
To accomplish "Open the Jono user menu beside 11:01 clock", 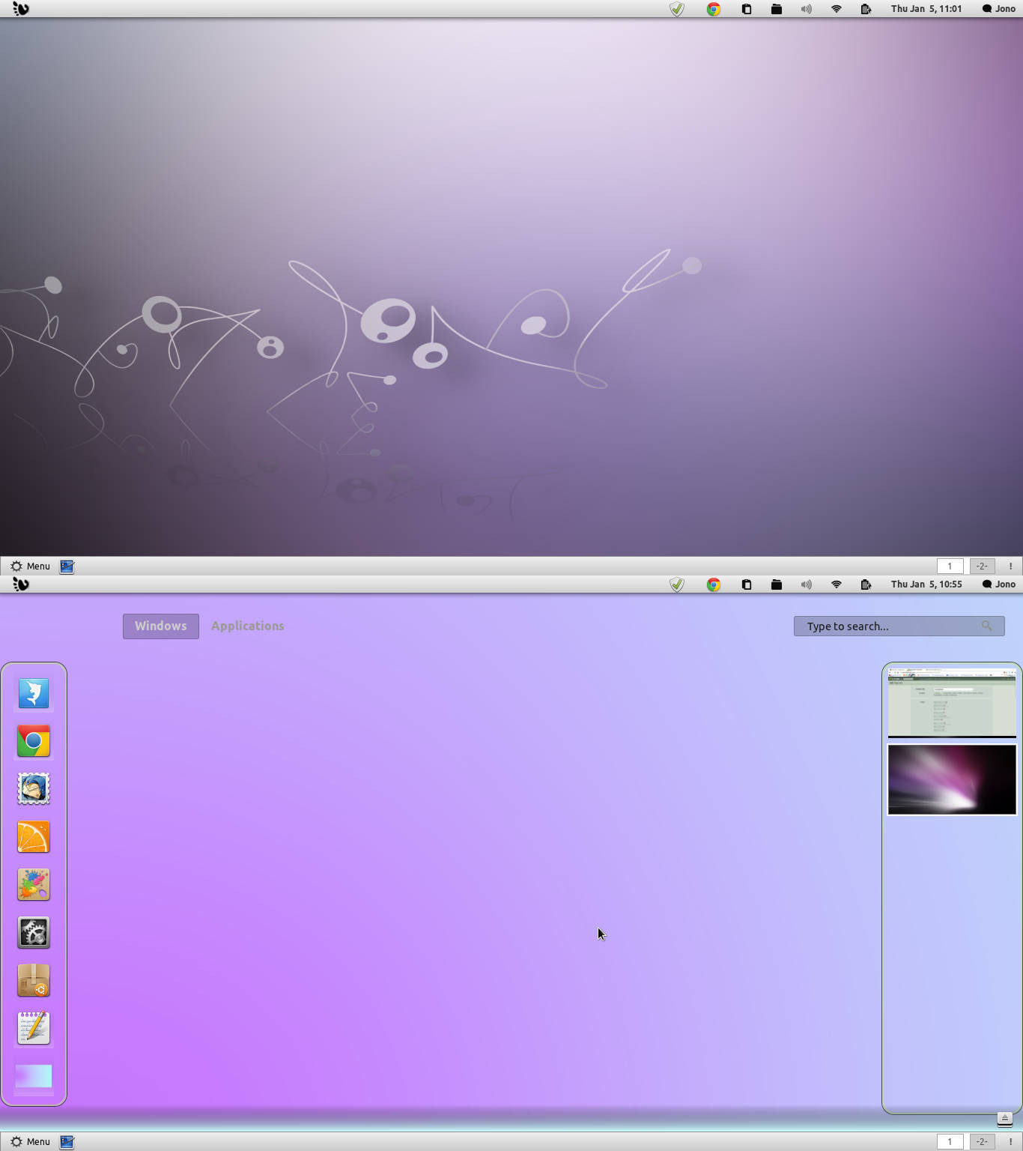I will click(x=999, y=9).
